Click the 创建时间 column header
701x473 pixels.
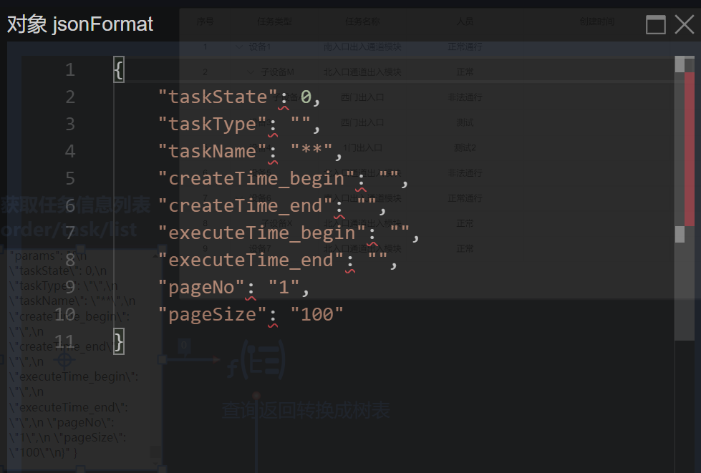(596, 21)
